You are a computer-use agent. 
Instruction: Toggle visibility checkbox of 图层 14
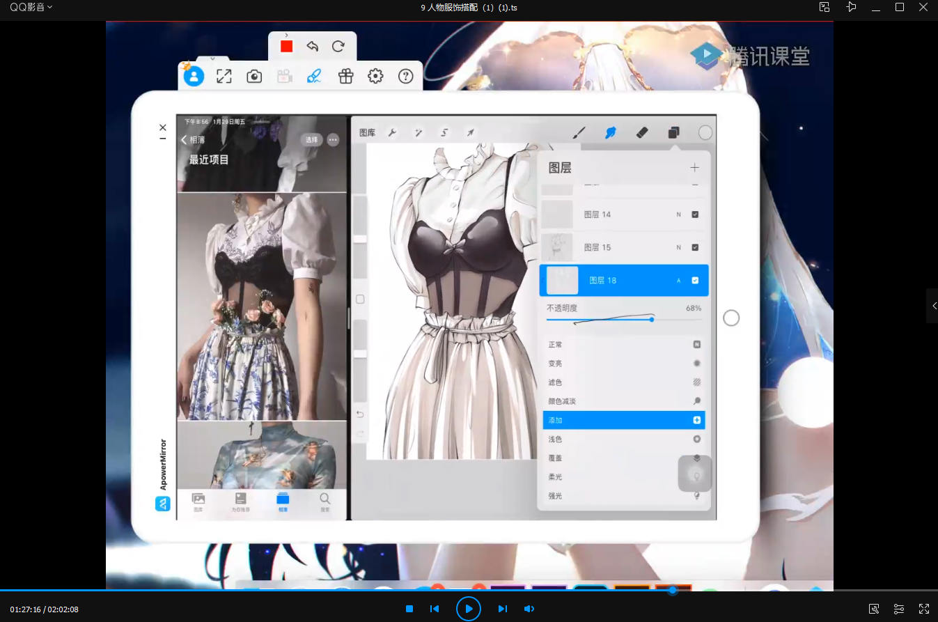[x=695, y=215]
